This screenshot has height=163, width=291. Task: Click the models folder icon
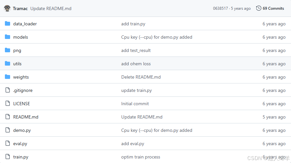pyautogui.click(x=7, y=37)
